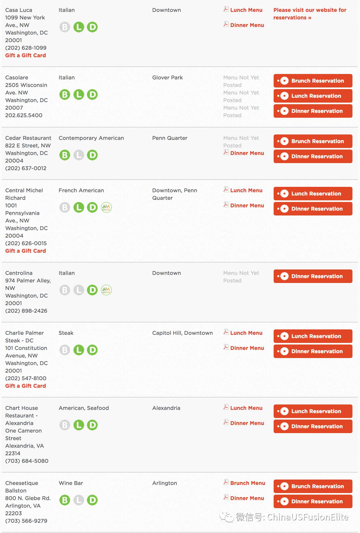Viewport: 360px width, 533px height.
Task: Book Centrolina Dinner Reservation
Action: pos(313,276)
